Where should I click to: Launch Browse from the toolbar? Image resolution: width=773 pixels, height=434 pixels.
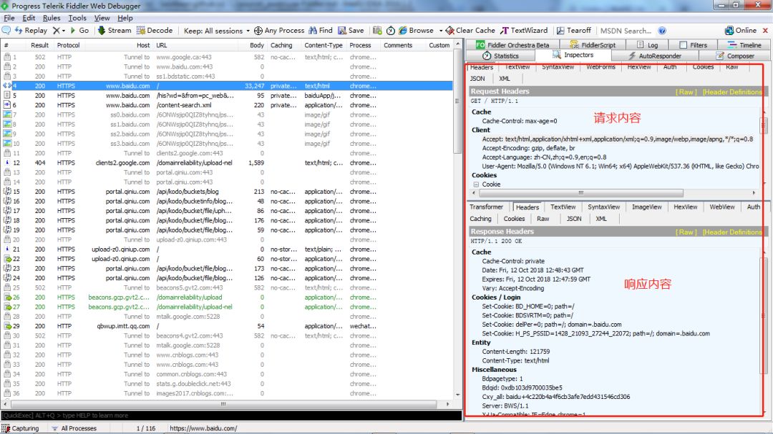pos(416,31)
